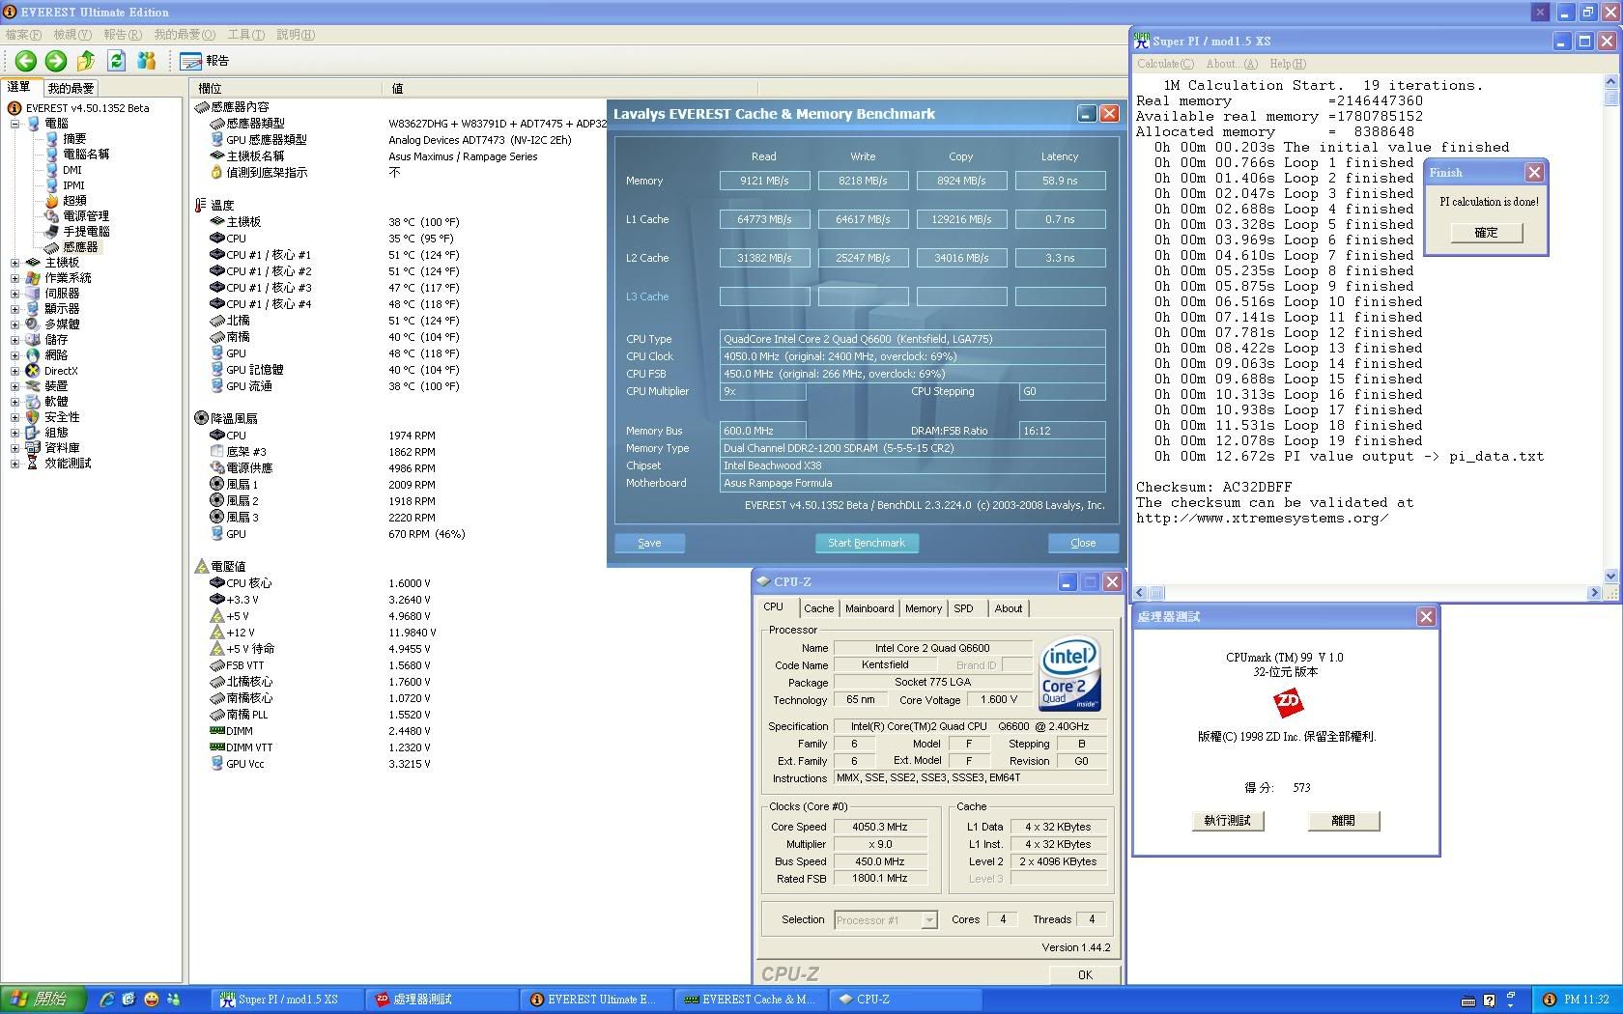Click the 安全性 security shield icon

coord(33,417)
